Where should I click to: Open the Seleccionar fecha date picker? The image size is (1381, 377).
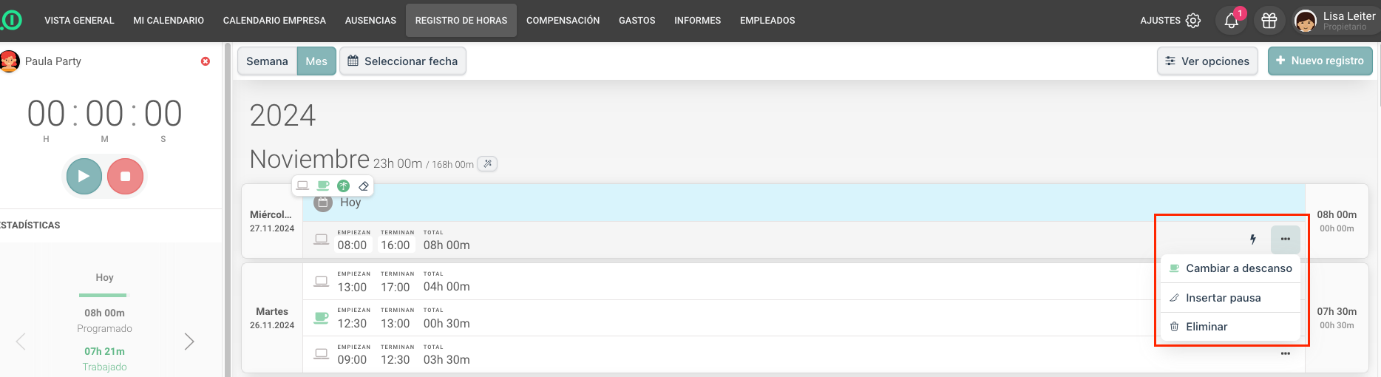[x=403, y=61]
